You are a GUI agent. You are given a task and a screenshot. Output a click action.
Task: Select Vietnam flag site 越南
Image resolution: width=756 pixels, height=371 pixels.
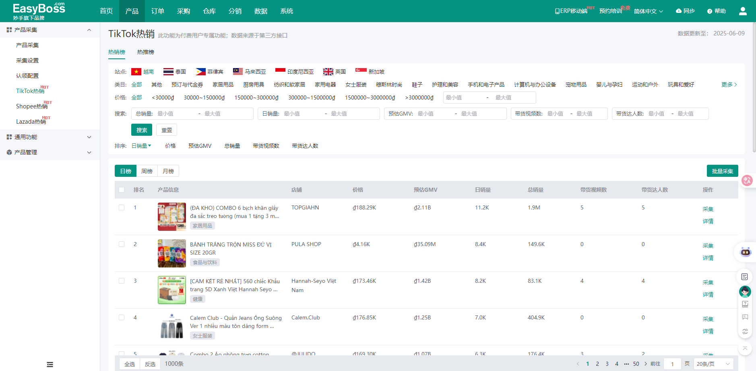[143, 72]
